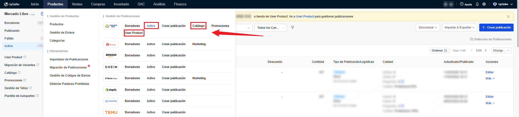Click the Amazon logo in publications menu
Viewport: 519px width, 117px height.
pos(111,56)
